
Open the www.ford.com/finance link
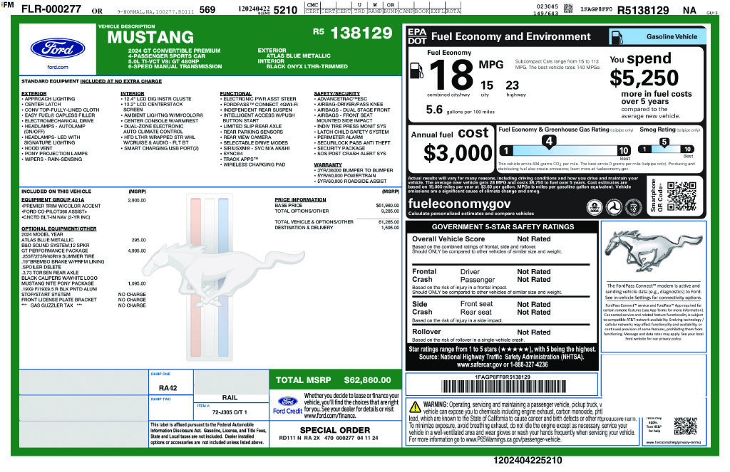click(329, 416)
